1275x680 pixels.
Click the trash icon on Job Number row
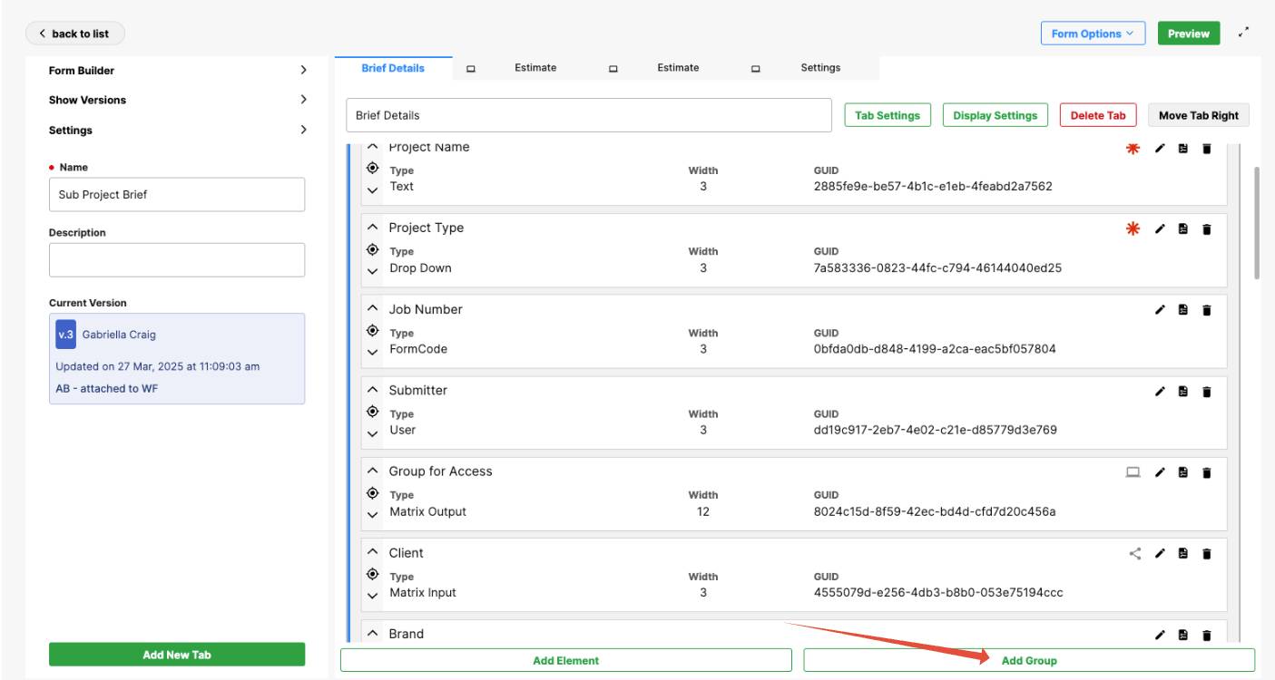(1207, 310)
